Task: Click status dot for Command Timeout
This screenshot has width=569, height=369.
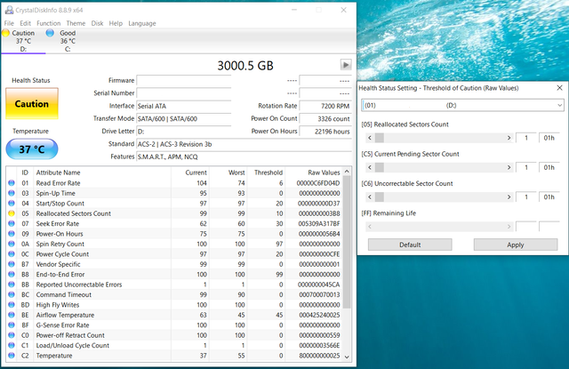Action: point(12,294)
